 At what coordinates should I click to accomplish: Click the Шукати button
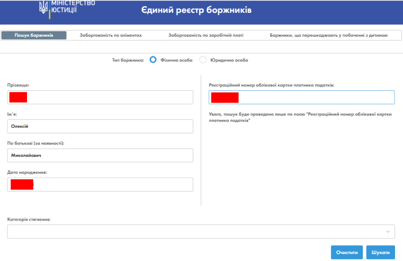point(380,253)
